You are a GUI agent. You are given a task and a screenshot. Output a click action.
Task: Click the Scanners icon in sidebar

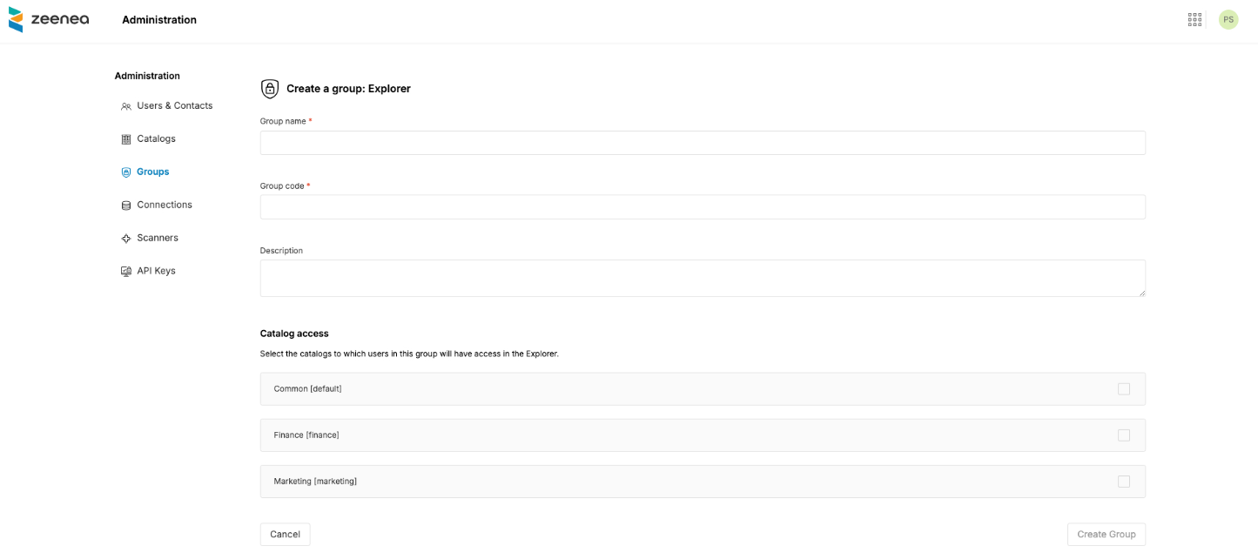coord(126,239)
